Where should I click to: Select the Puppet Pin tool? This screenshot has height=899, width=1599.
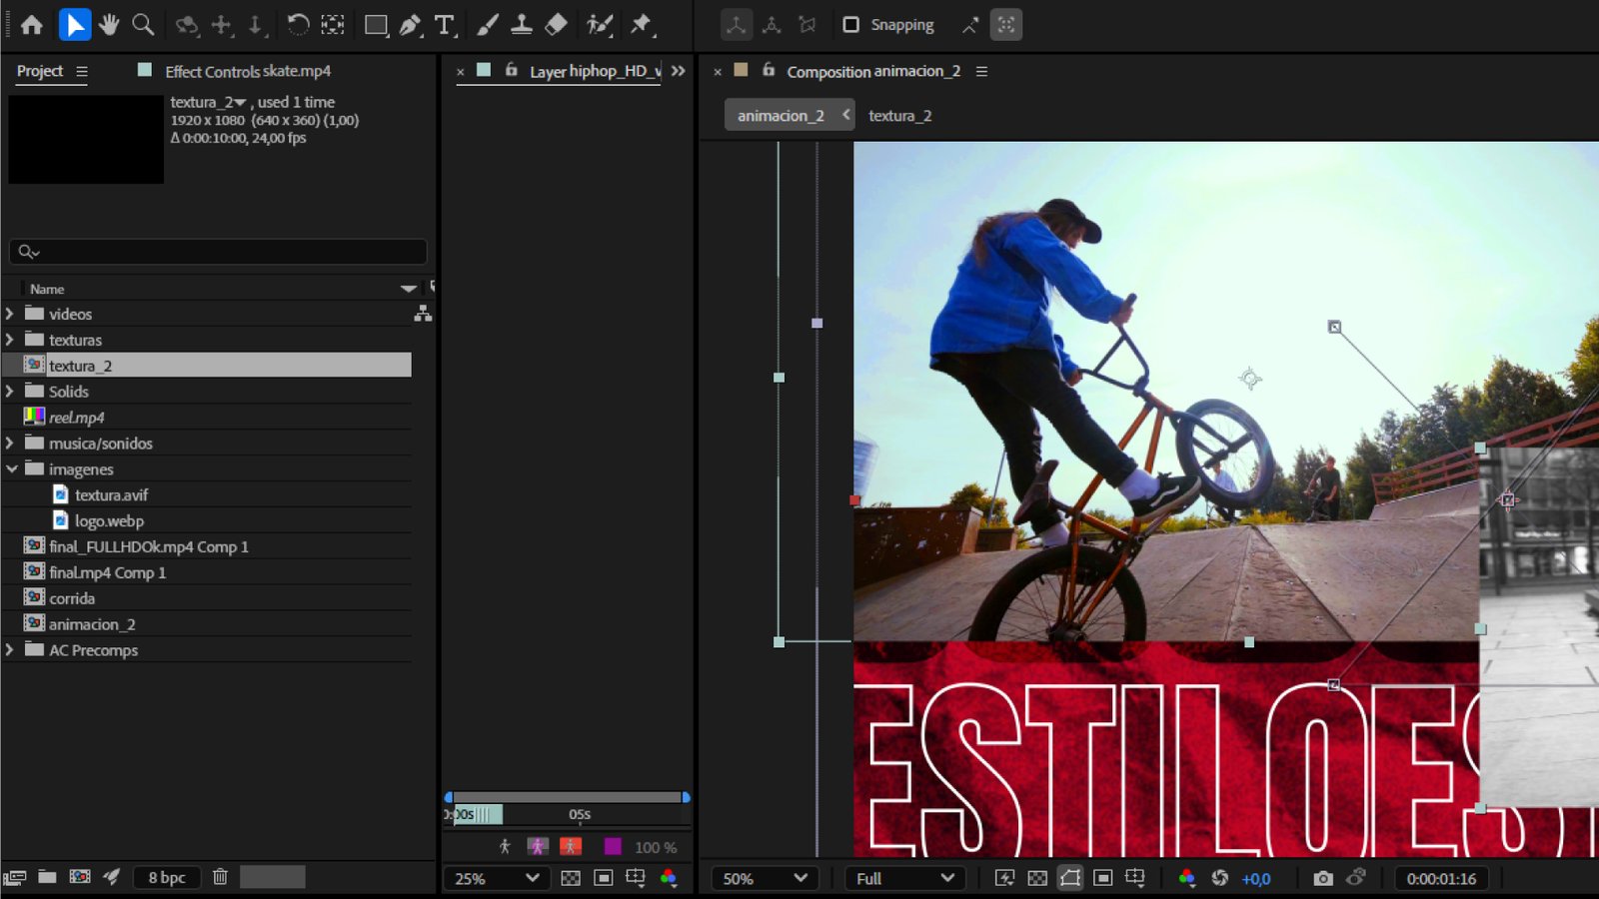[642, 25]
